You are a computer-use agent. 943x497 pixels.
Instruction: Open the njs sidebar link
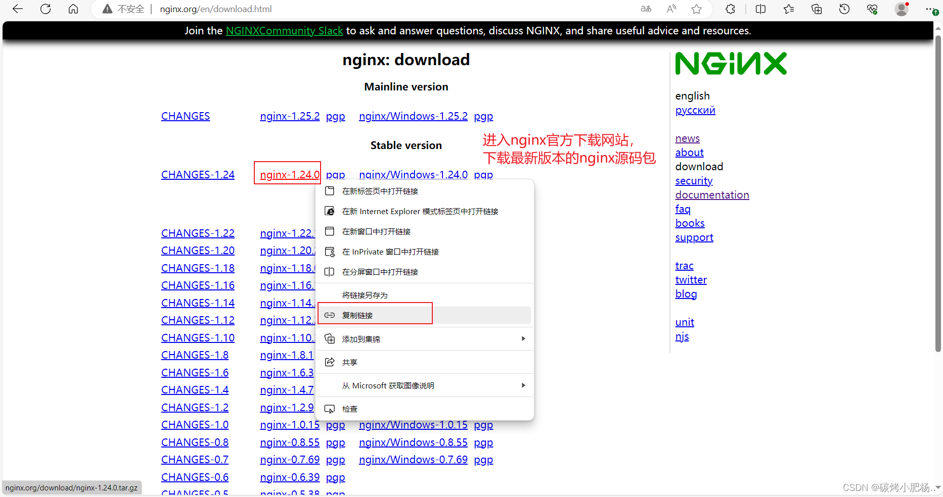[x=682, y=336]
